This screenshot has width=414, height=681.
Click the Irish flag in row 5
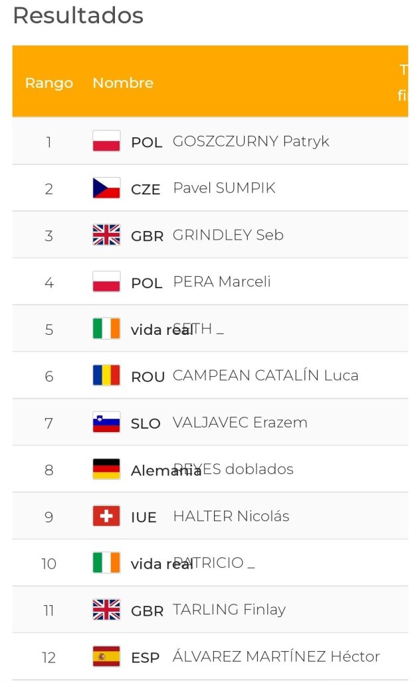point(106,329)
